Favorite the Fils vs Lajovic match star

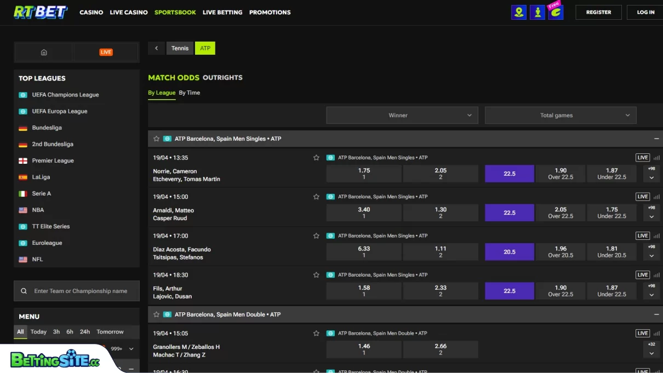pos(316,275)
